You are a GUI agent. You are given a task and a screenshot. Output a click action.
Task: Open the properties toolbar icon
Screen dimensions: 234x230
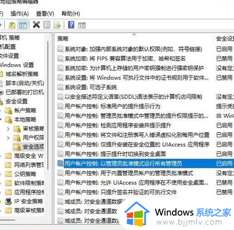46,25
